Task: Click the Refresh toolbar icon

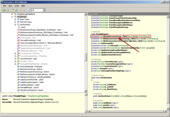Action: tap(16, 10)
